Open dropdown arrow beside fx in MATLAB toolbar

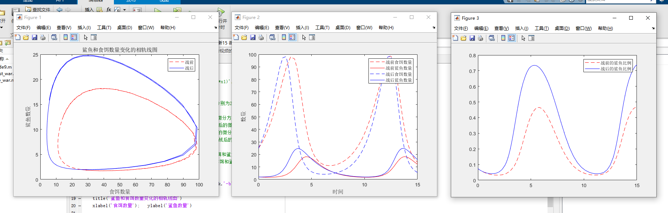tap(125, 10)
